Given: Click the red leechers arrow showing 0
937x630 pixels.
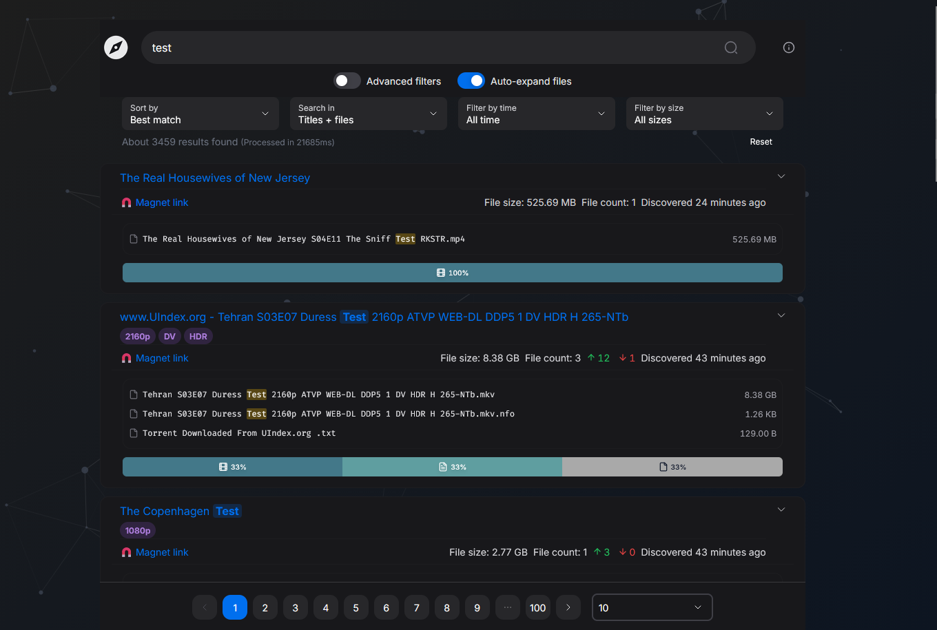Looking at the screenshot, I should (x=623, y=552).
